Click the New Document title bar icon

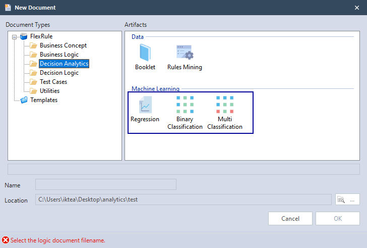click(8, 8)
